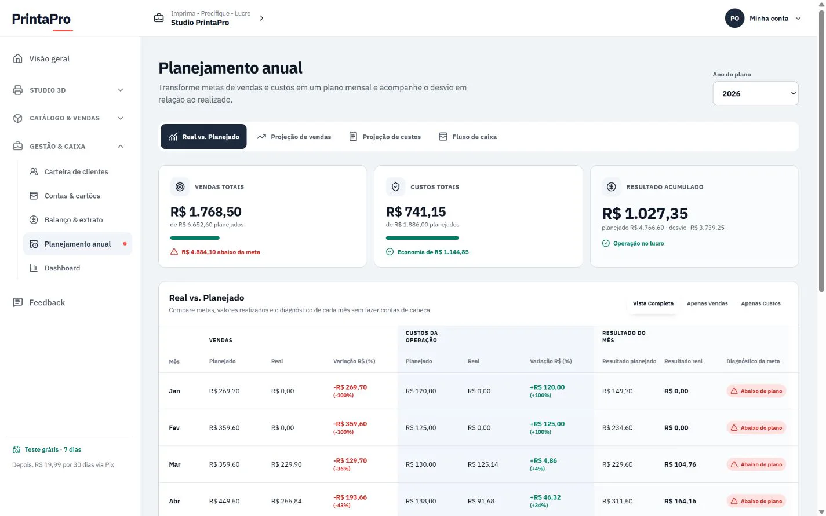Expand the CATÁLOGO & VENDAS section
The image size is (826, 516).
(x=121, y=118)
